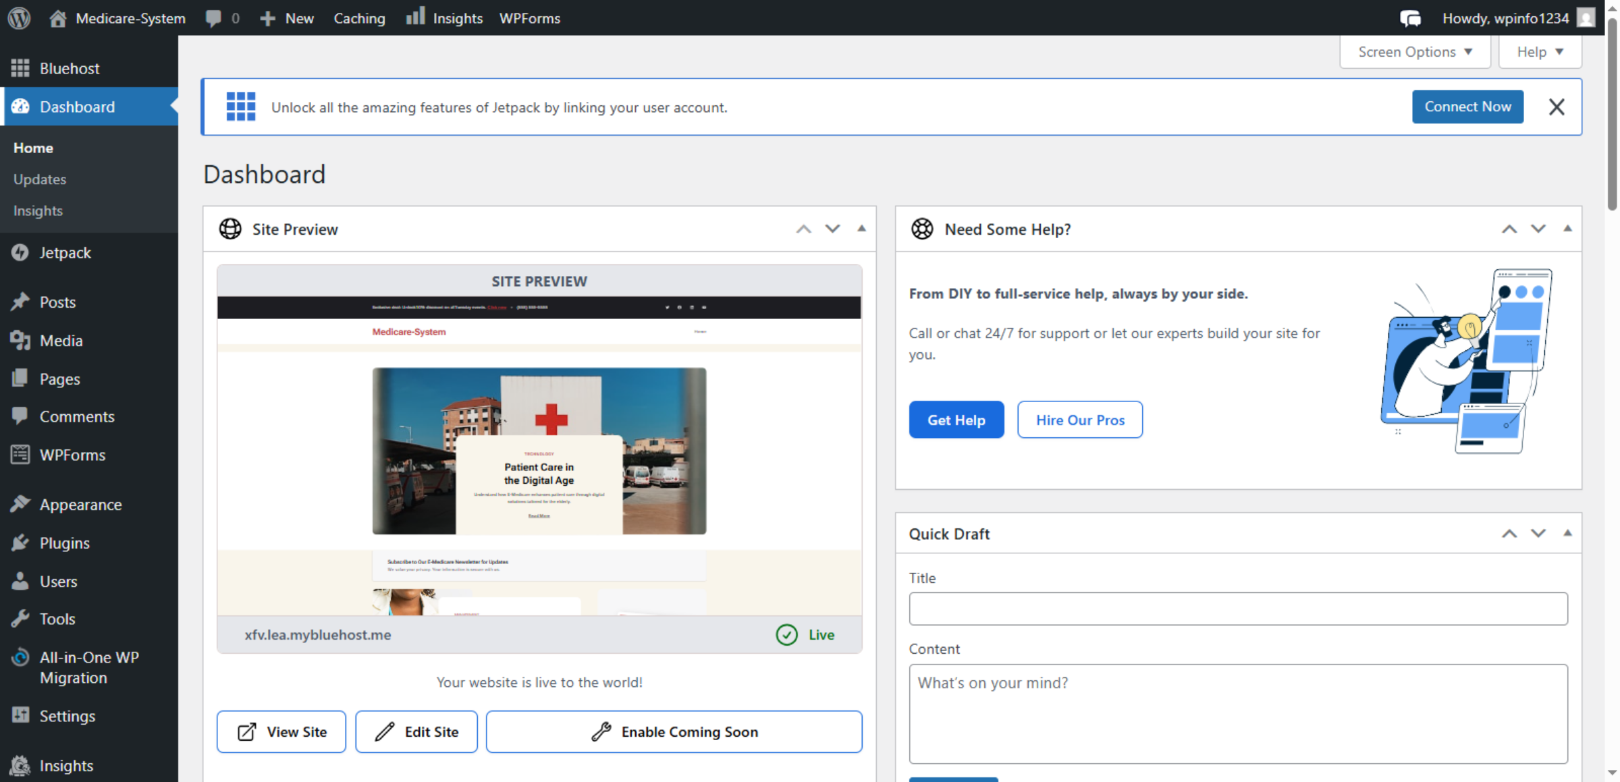1620x782 pixels.
Task: Open the Insights admin bar menu
Action: 443,18
